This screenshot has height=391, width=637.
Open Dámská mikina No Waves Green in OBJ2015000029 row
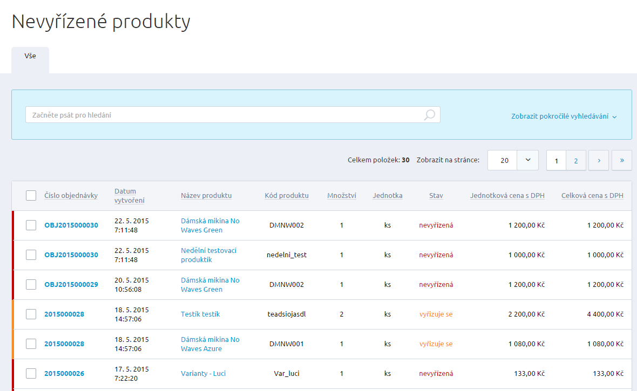click(x=210, y=285)
